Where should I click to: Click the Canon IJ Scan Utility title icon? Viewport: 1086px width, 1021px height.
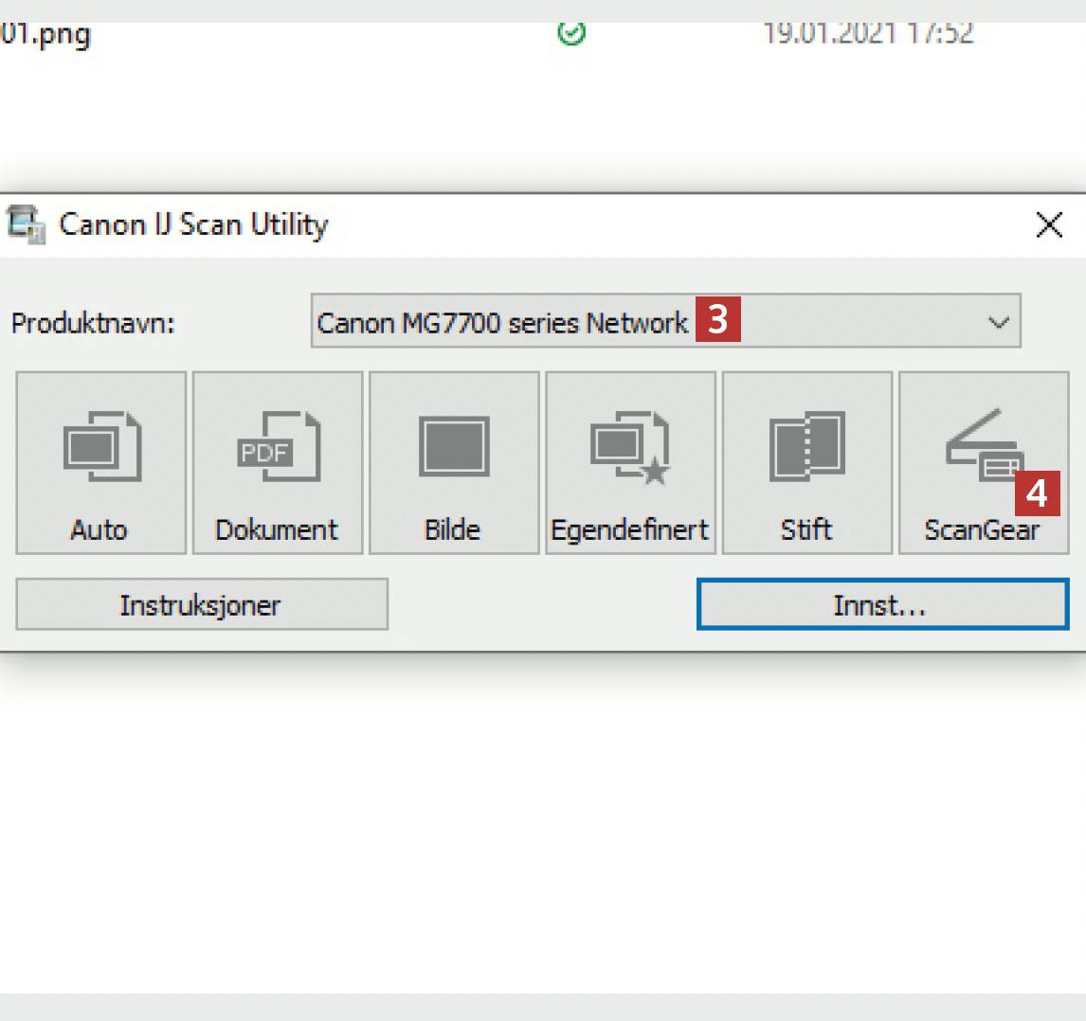click(26, 225)
